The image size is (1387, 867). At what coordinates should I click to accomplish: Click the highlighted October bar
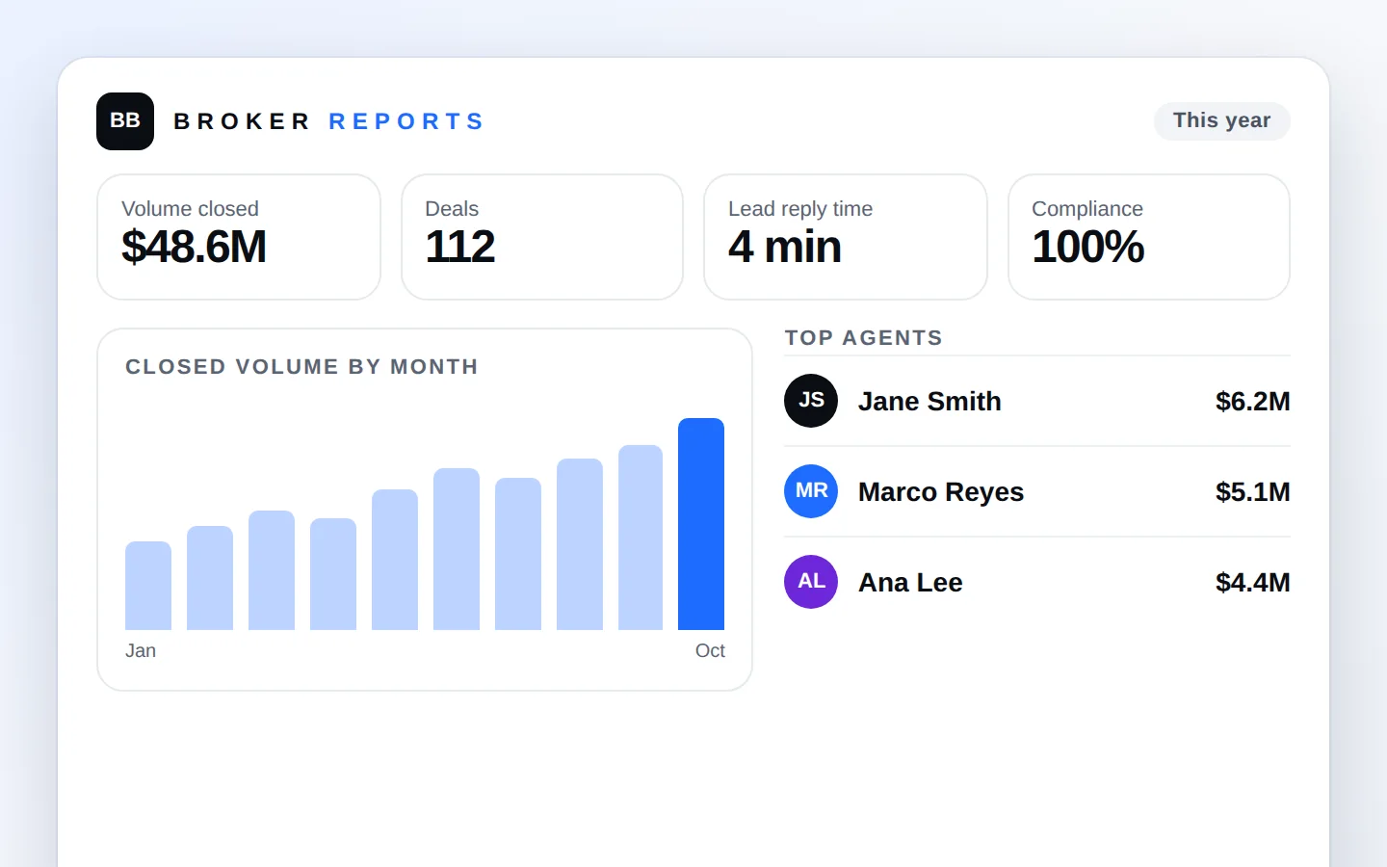(x=701, y=524)
